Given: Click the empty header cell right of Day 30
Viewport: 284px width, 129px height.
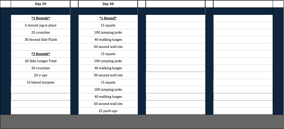Looking at the screenshot, I should point(175,4).
